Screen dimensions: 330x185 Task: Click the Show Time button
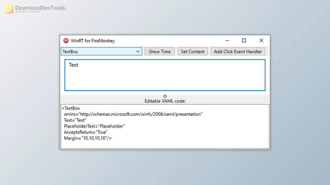point(160,51)
